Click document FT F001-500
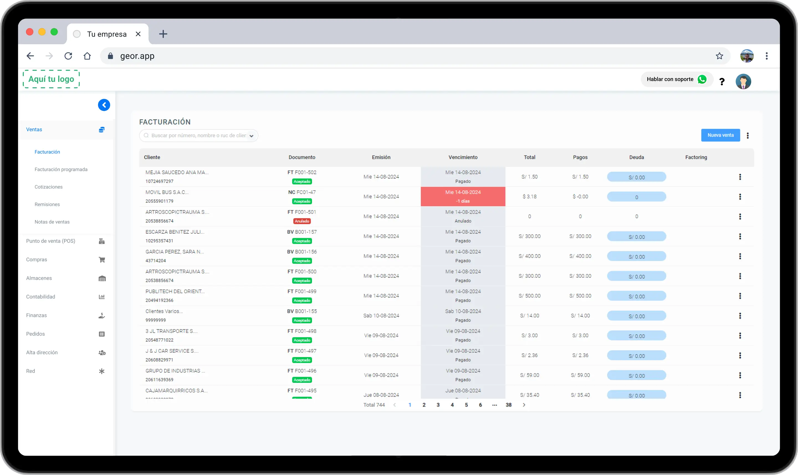This screenshot has width=798, height=475. click(x=302, y=272)
